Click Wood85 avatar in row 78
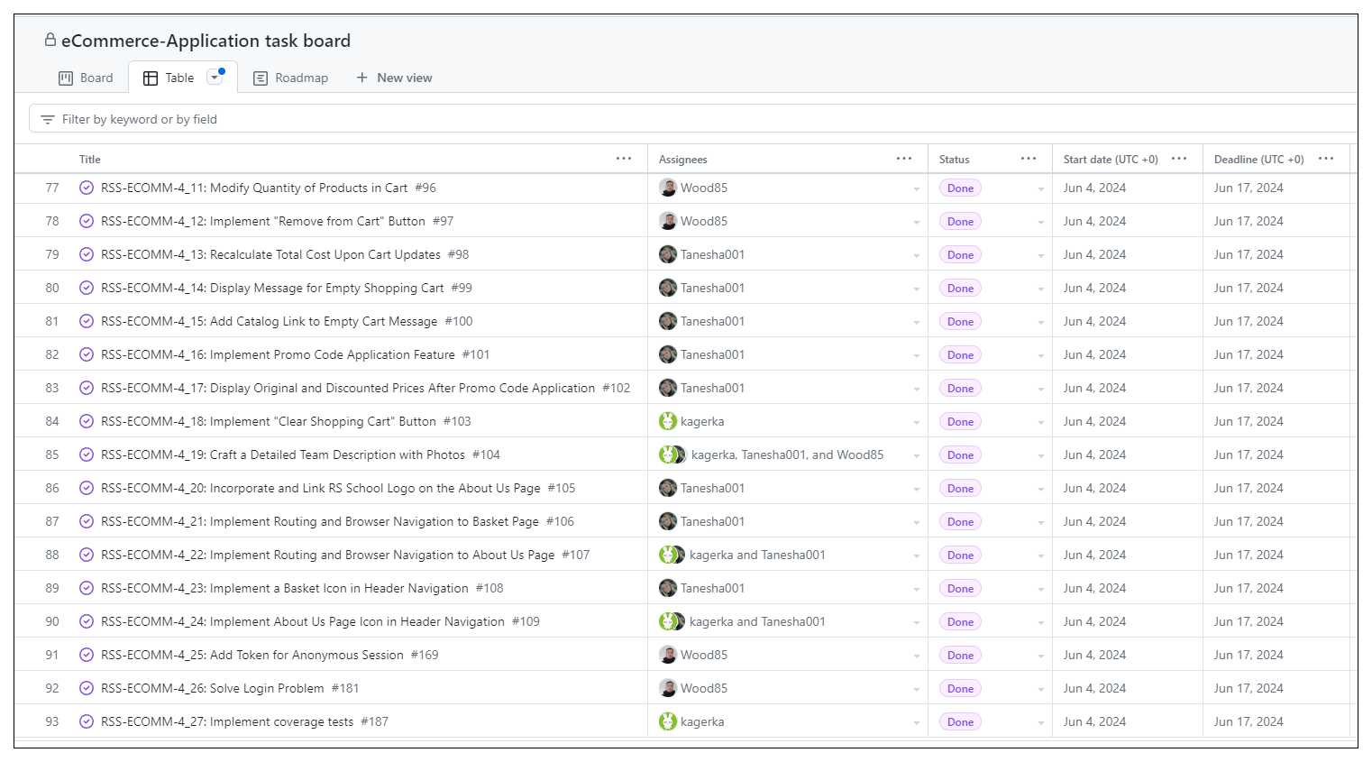This screenshot has height=762, width=1372. (x=668, y=221)
